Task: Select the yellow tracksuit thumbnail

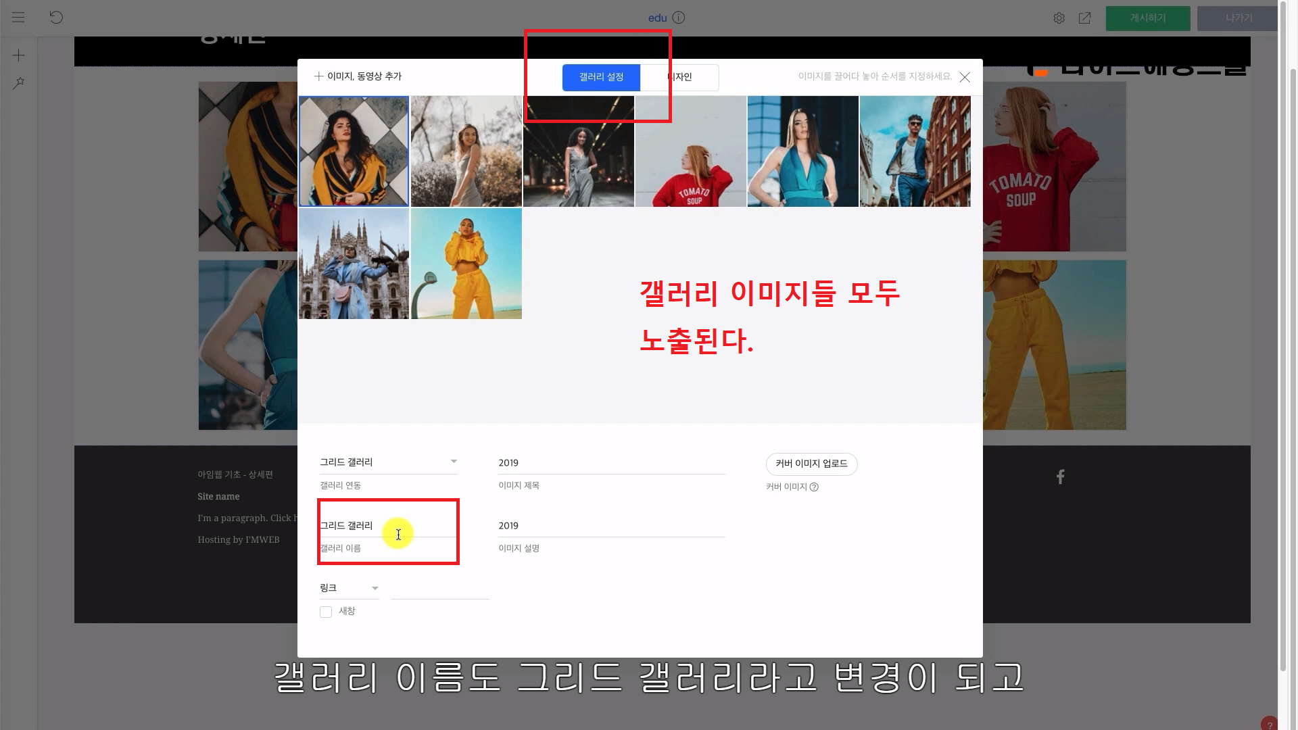Action: [466, 264]
